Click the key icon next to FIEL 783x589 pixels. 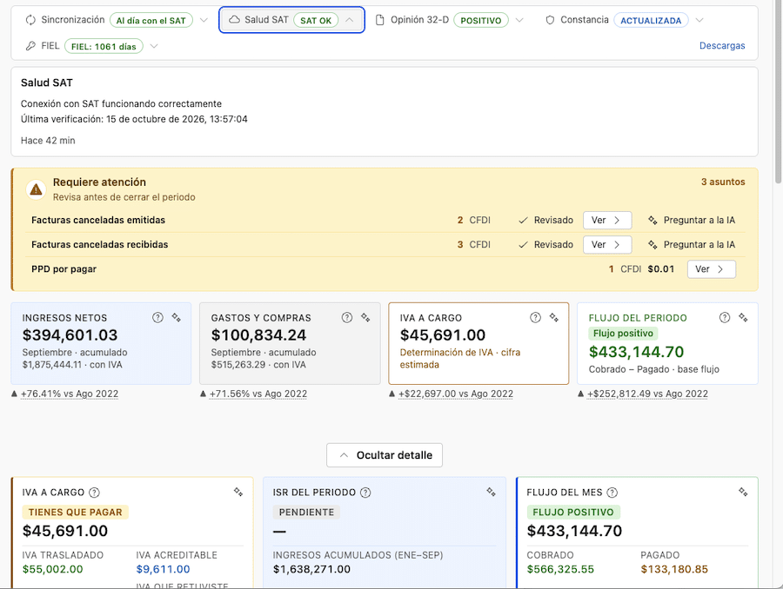coord(30,46)
